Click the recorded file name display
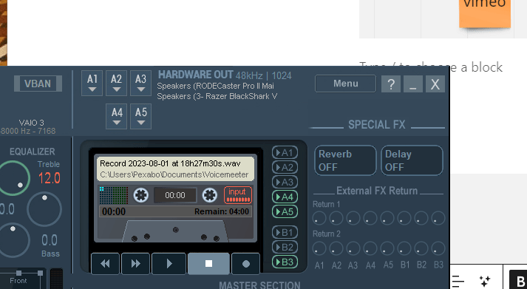 click(171, 163)
